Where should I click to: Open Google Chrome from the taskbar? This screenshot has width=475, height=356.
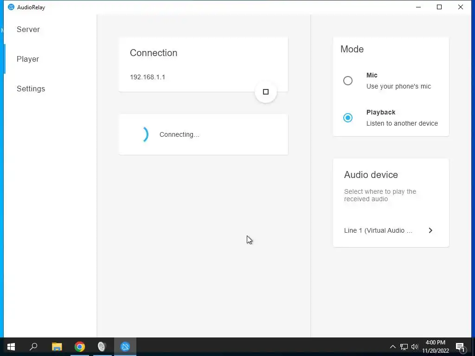click(x=80, y=347)
